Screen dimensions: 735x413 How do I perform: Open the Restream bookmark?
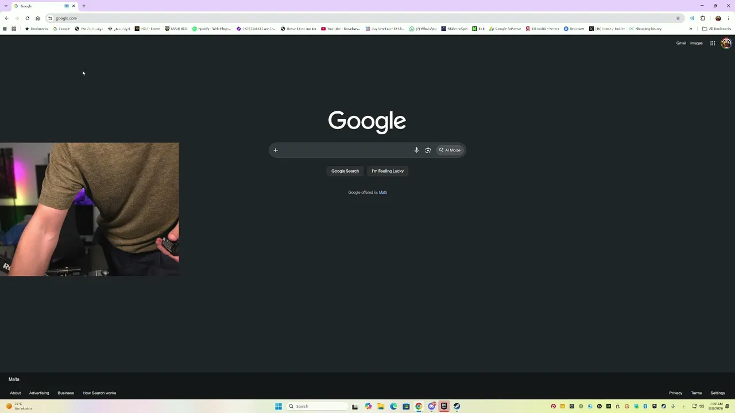pos(574,29)
